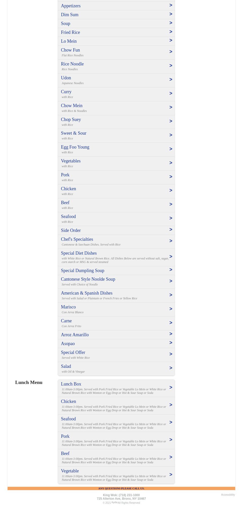The width and height of the screenshot is (239, 506).
Task: Click the Lunch Box row arrow
Action: 171,388
